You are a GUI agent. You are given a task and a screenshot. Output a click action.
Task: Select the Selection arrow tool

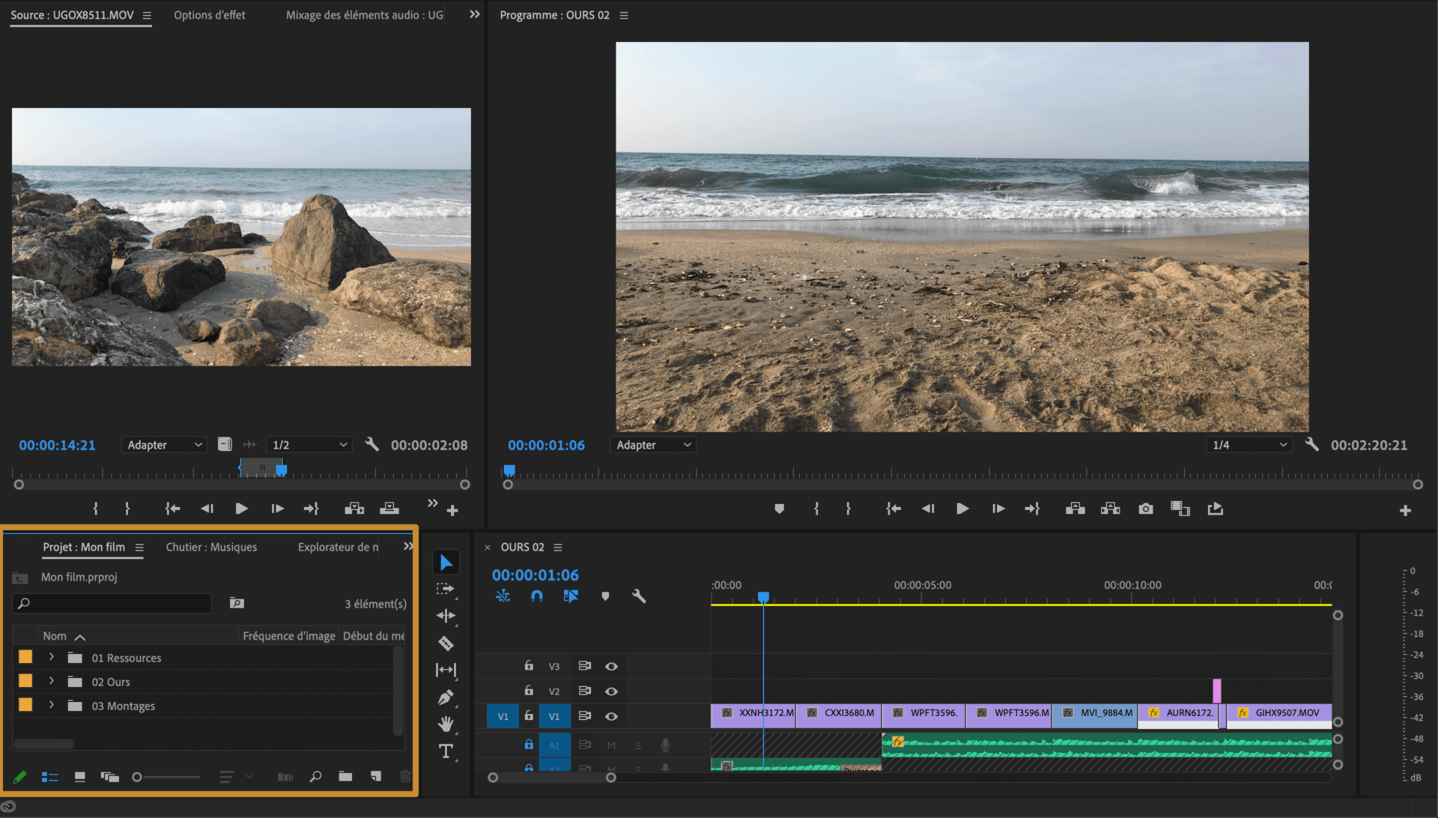point(446,563)
